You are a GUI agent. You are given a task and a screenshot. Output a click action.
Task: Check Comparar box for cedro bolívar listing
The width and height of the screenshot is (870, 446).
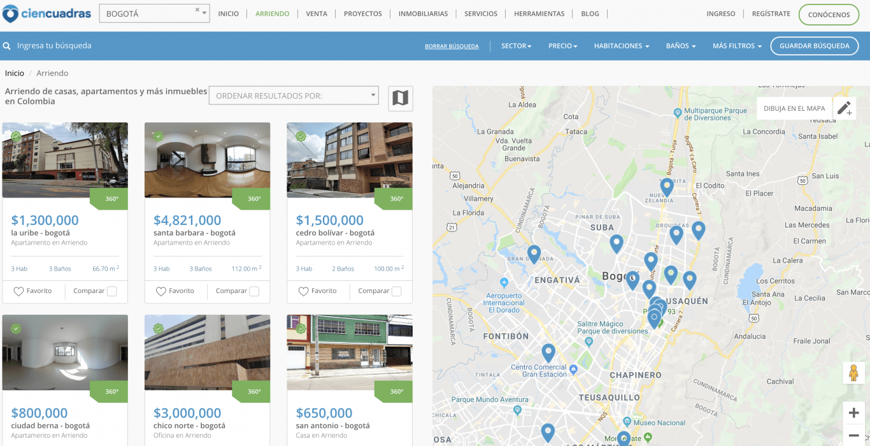[x=397, y=291]
